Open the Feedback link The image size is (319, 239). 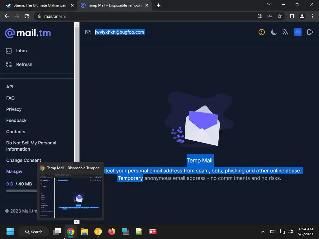(x=16, y=120)
